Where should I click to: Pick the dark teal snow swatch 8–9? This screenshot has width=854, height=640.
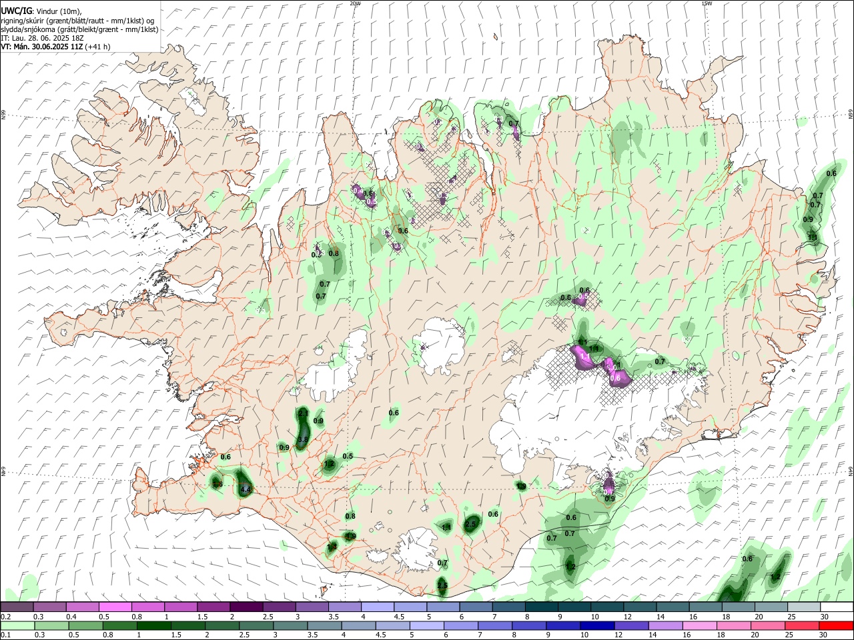coord(540,607)
